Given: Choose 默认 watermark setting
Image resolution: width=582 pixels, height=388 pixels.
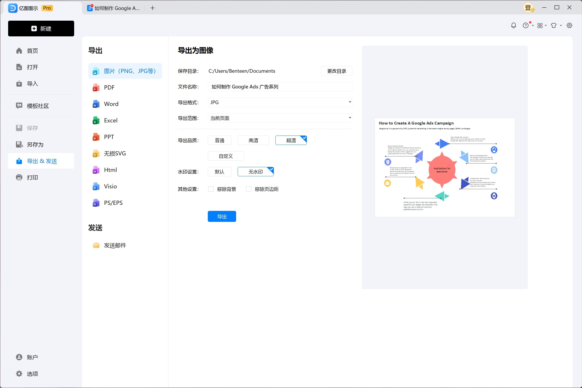Looking at the screenshot, I should [x=220, y=172].
